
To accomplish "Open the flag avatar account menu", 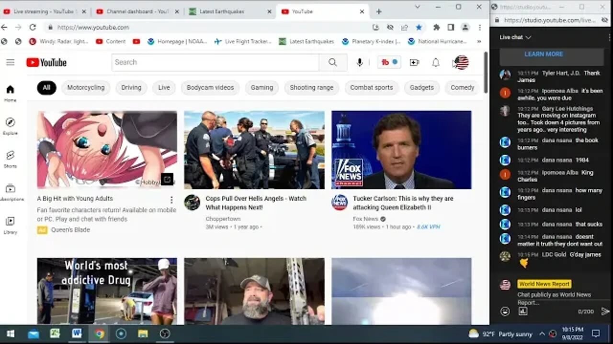I will [461, 62].
